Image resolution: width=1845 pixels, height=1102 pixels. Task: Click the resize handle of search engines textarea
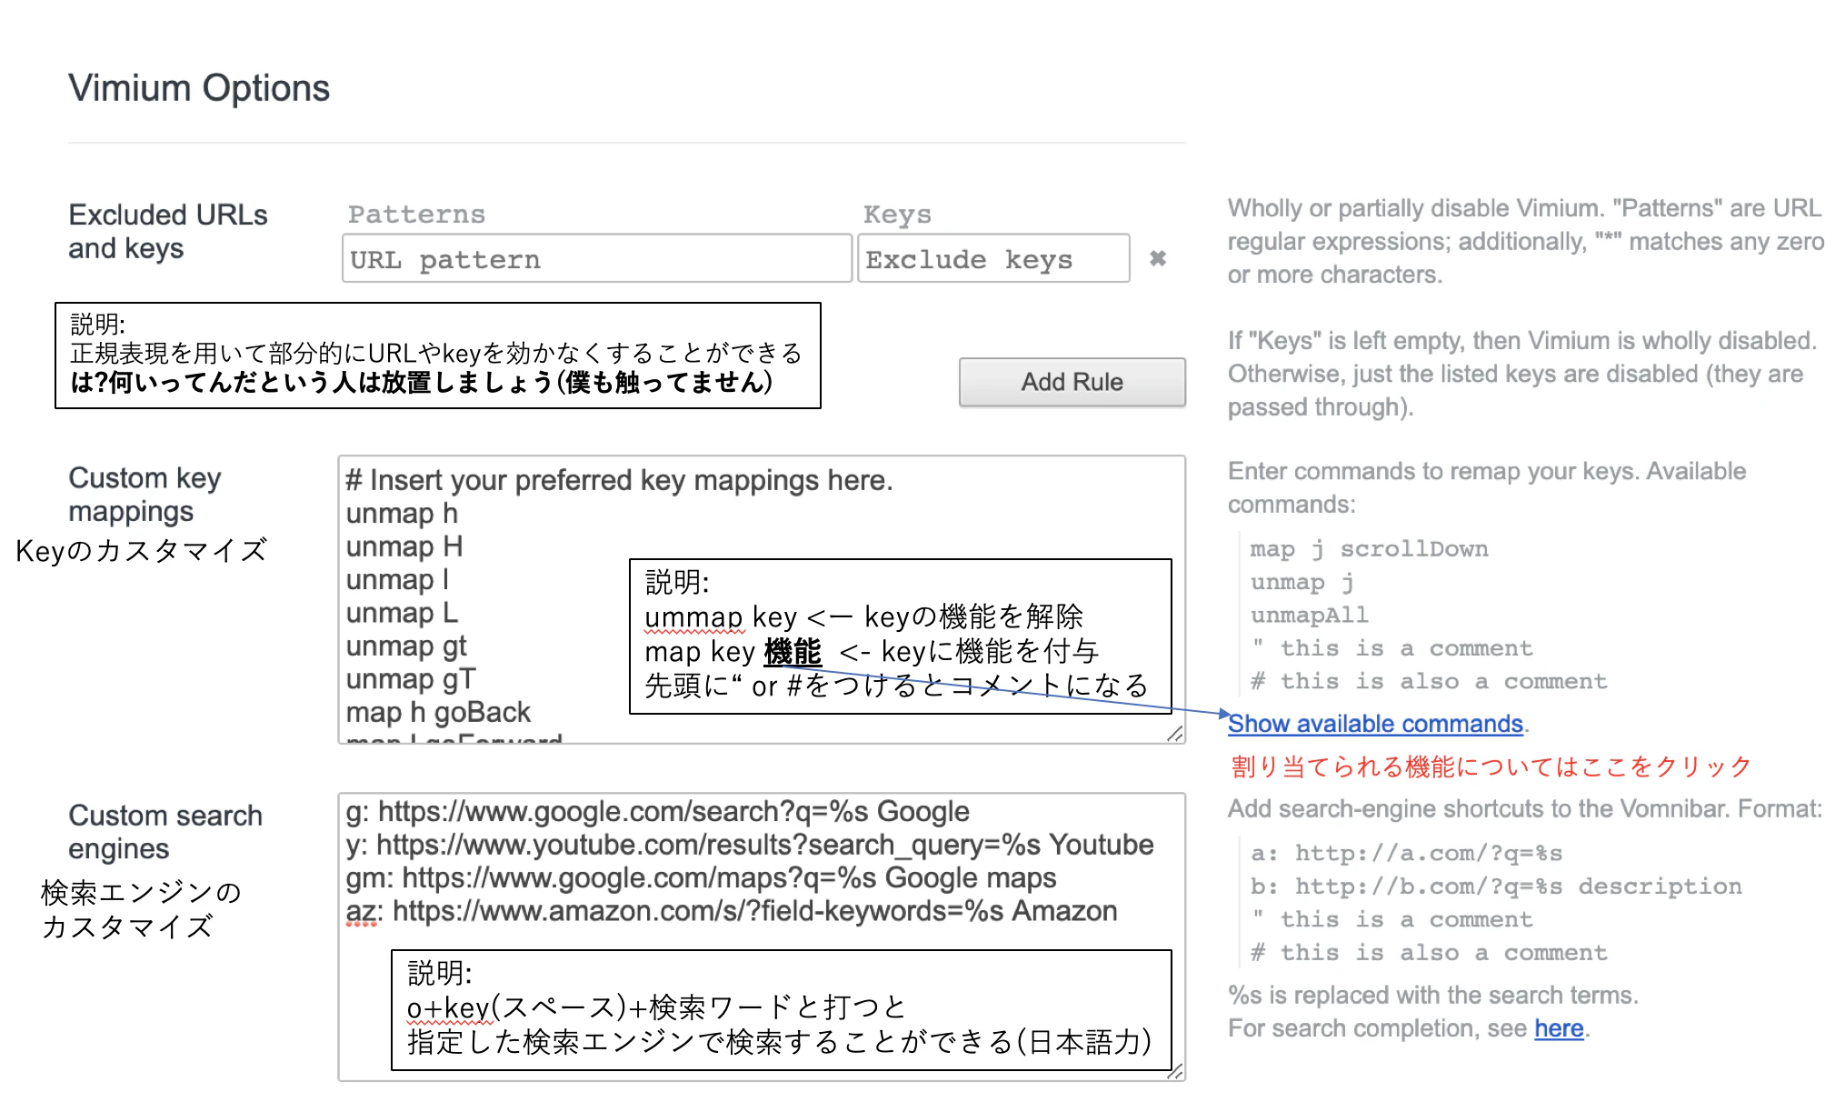click(x=1175, y=1071)
